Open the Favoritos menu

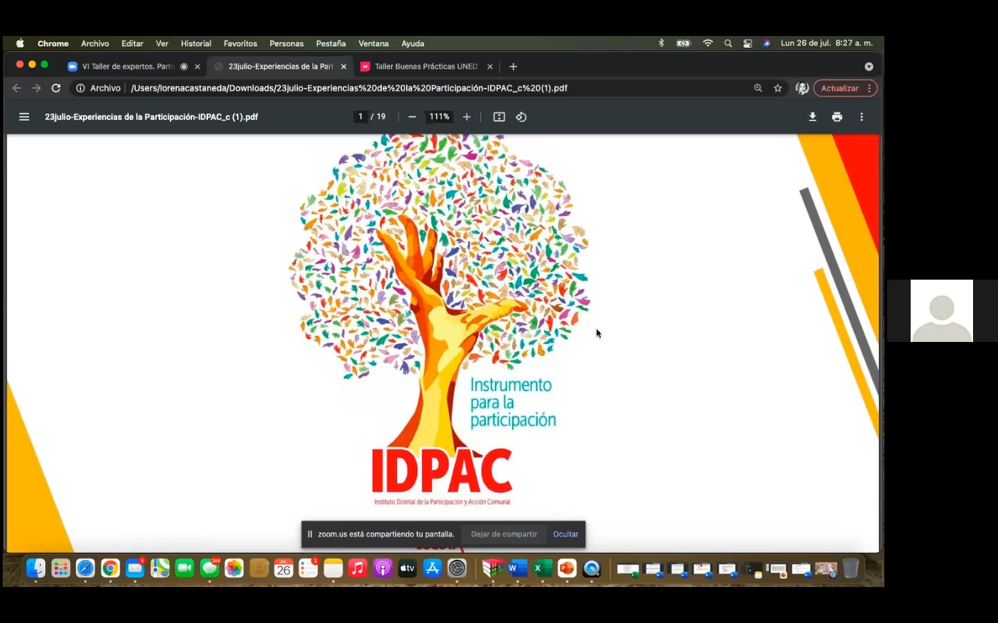pyautogui.click(x=240, y=44)
